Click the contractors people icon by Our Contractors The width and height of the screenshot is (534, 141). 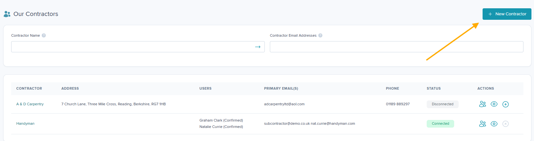(7, 14)
